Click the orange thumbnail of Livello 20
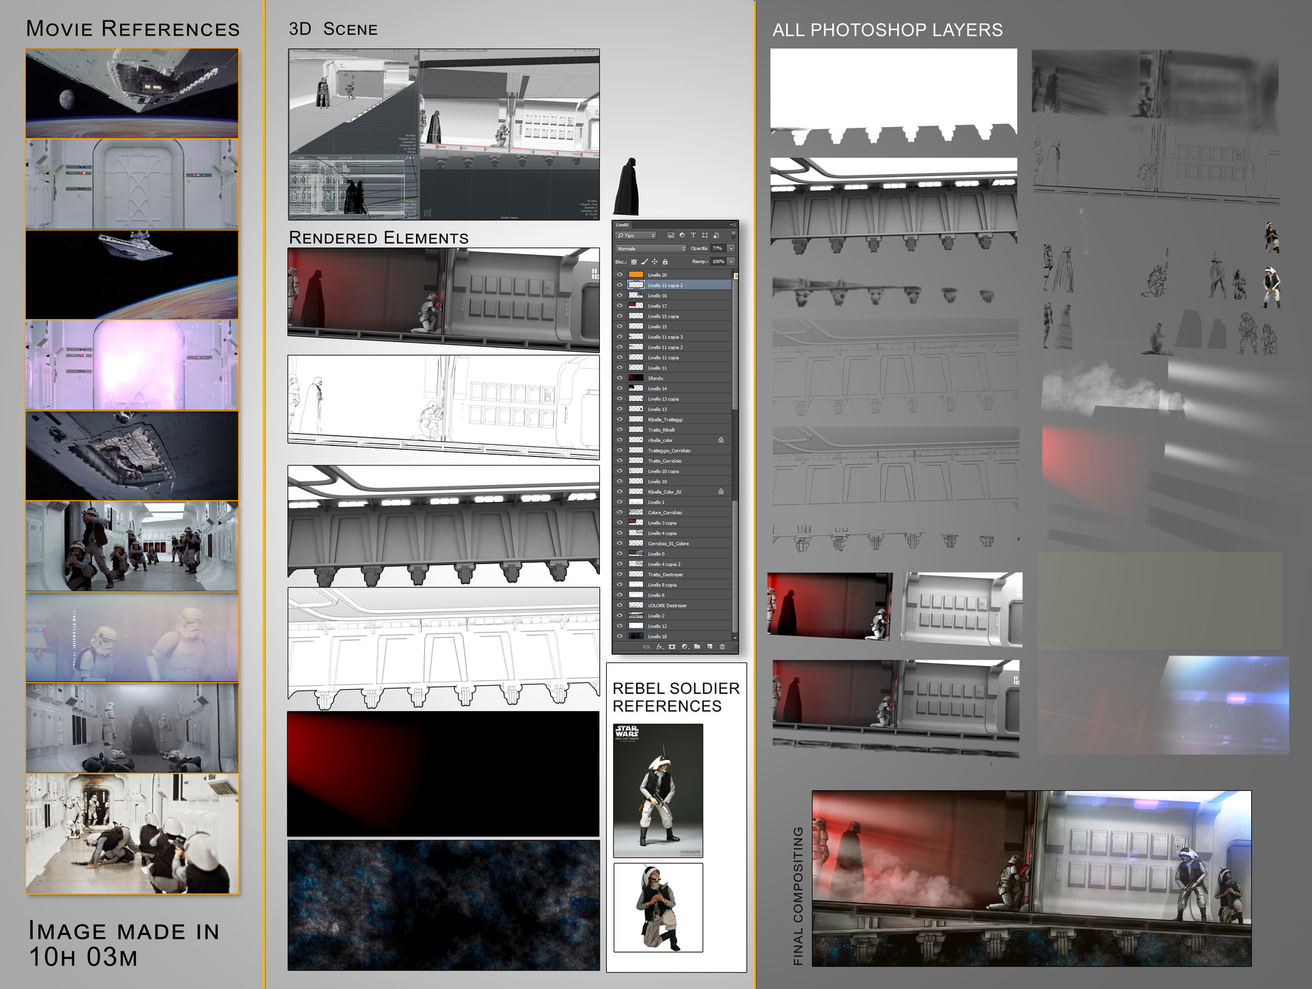Viewport: 1312px width, 989px height. point(636,275)
